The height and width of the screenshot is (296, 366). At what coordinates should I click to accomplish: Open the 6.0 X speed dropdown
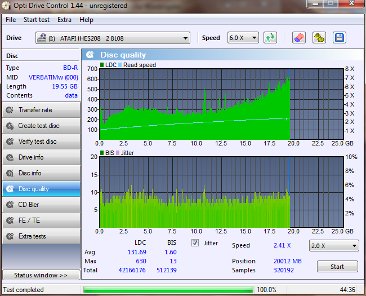coord(243,38)
